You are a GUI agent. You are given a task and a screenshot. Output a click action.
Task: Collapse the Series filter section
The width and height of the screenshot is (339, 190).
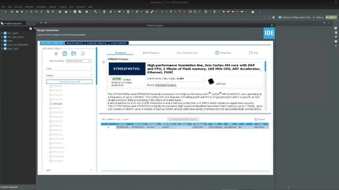pyautogui.click(x=91, y=75)
